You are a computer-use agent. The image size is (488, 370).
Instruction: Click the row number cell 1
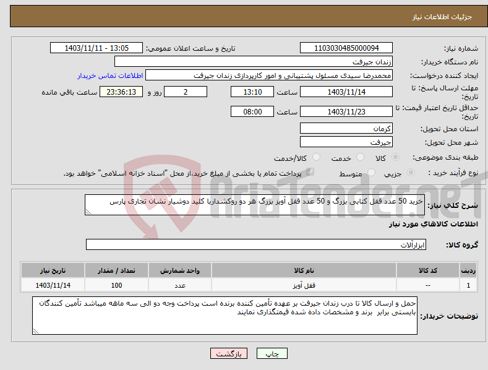tap(468, 285)
